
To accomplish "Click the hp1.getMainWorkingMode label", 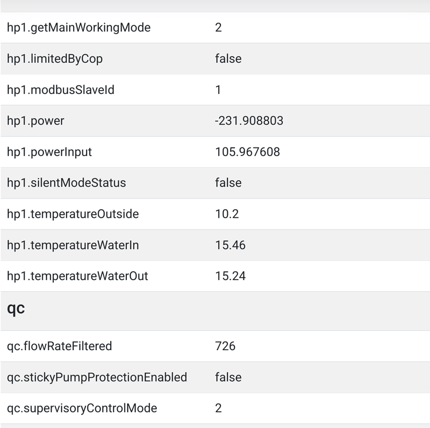I will [78, 27].
